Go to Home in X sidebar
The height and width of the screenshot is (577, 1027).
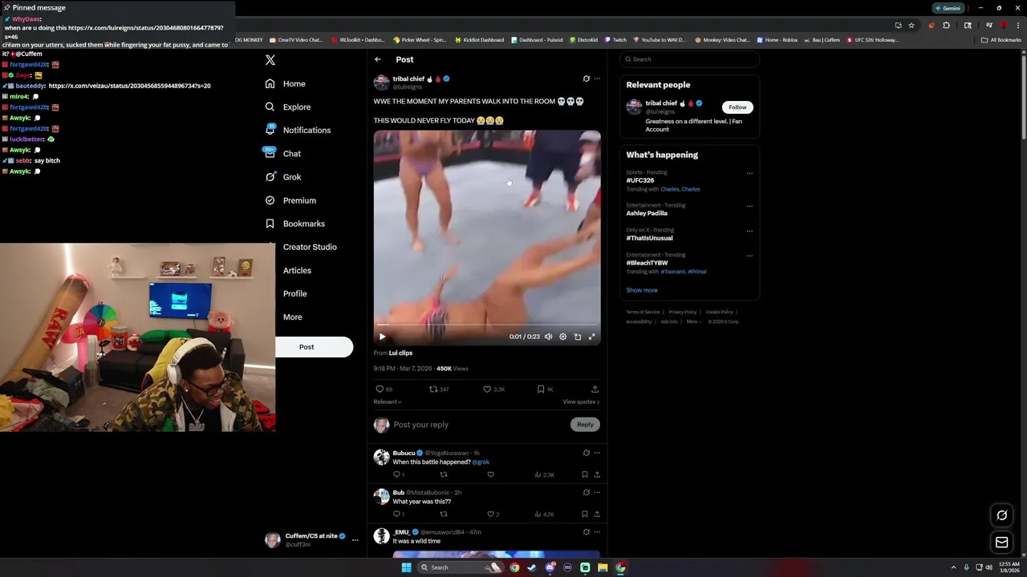coord(286,83)
